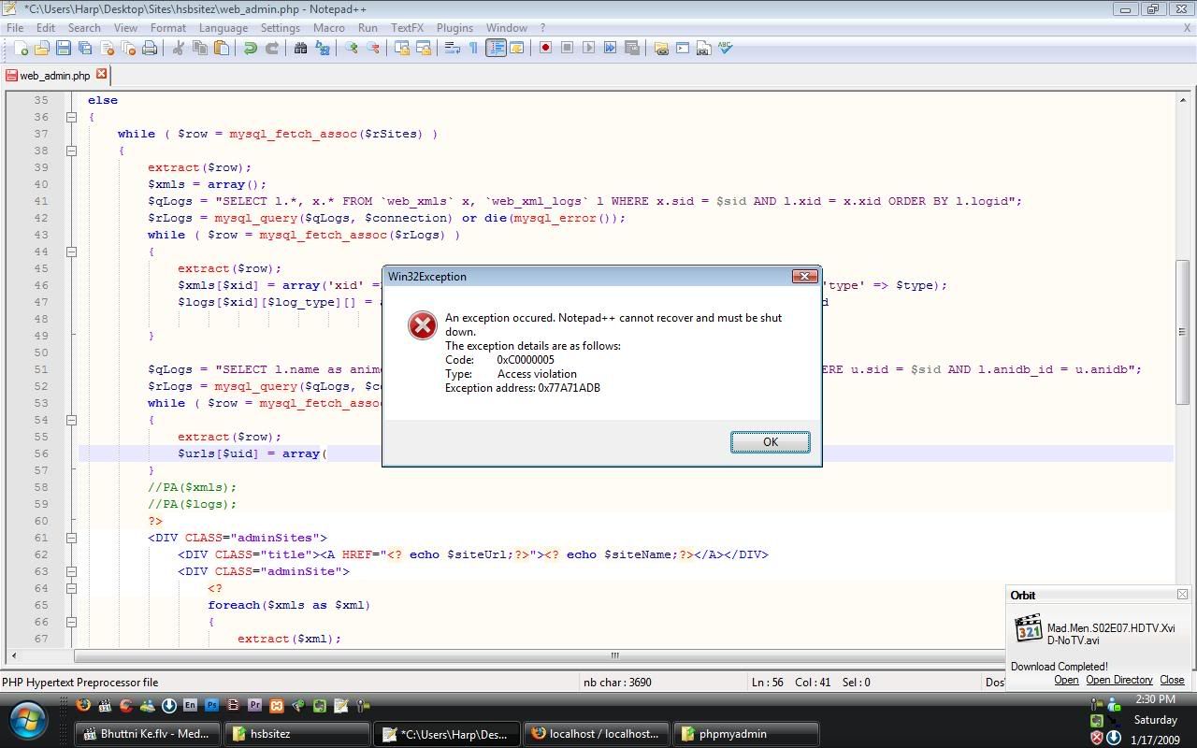This screenshot has width=1197, height=748.
Task: Click the green Undo arrow icon
Action: point(251,48)
